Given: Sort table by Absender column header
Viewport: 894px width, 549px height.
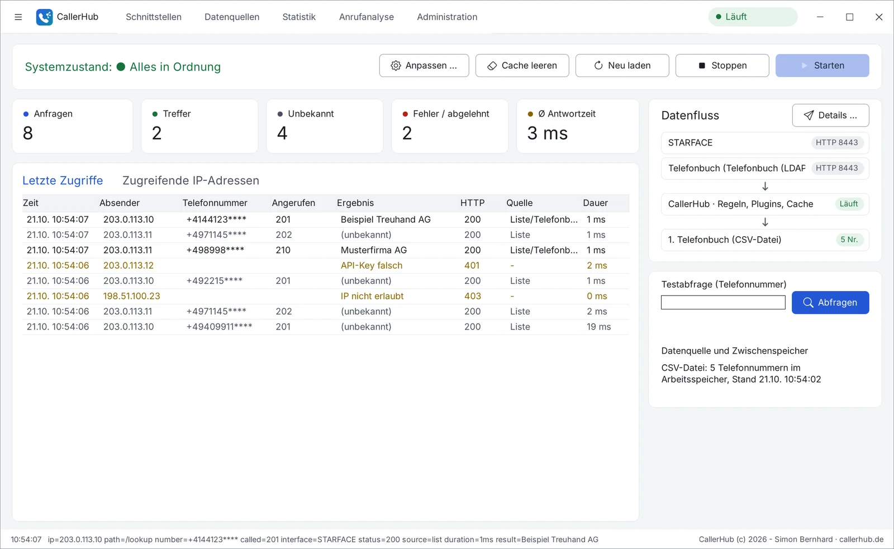Looking at the screenshot, I should (120, 203).
